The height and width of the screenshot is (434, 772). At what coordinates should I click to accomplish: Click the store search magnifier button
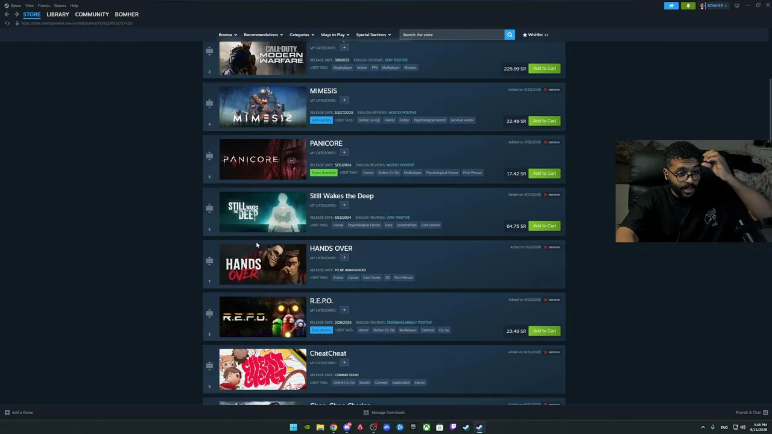point(510,34)
